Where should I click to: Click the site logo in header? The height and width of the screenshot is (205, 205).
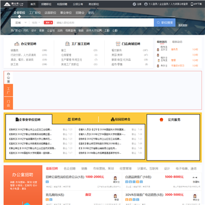pos(13,4)
